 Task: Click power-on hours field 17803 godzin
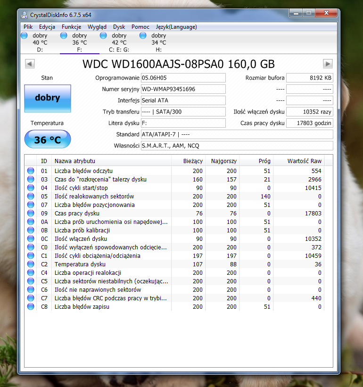click(309, 123)
